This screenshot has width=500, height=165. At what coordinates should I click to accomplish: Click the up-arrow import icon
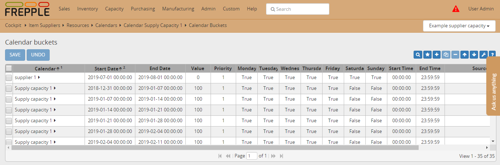[465, 55]
